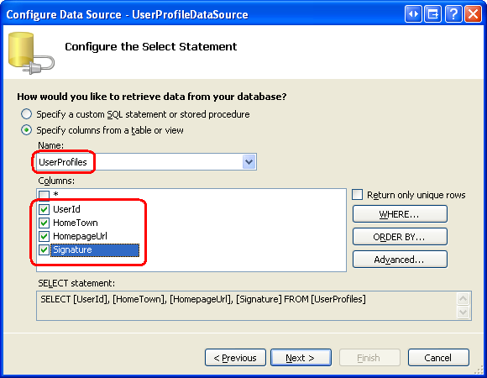487x378 pixels.
Task: Click the help question mark icon in title bar
Action: (453, 14)
